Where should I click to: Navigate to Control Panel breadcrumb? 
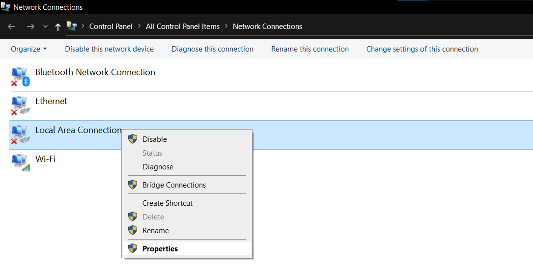[111, 26]
